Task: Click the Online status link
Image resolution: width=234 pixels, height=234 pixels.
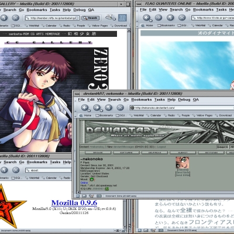Action: (x=84, y=183)
